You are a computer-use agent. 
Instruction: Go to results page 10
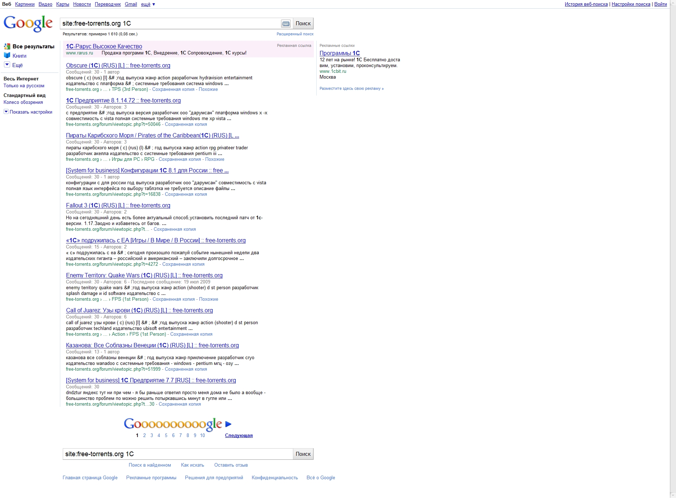tap(202, 436)
